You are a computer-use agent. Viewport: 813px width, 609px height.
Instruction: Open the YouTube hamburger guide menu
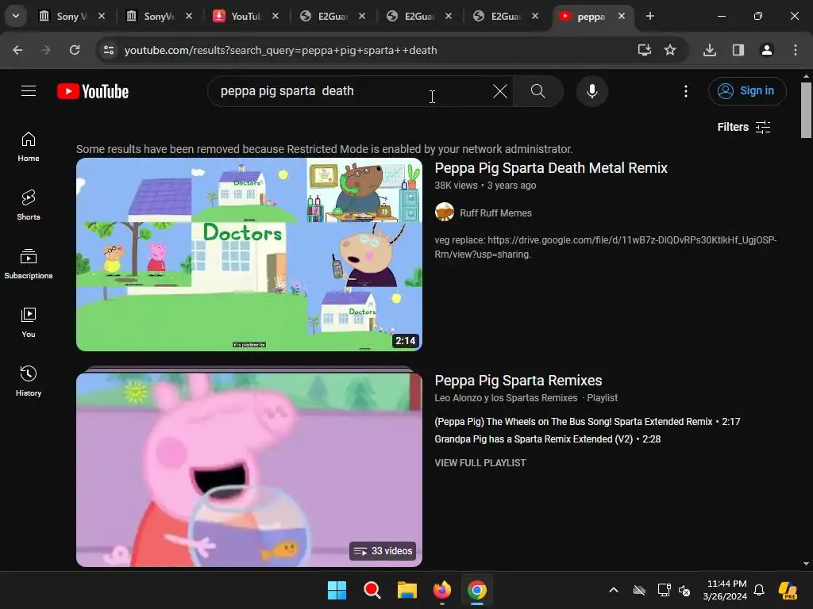tap(29, 91)
